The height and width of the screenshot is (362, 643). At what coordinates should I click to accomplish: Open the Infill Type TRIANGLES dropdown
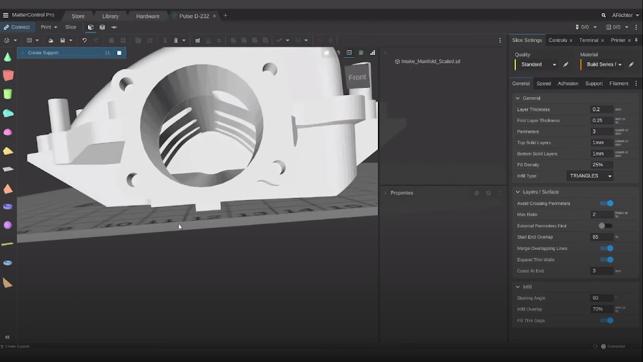(x=589, y=176)
